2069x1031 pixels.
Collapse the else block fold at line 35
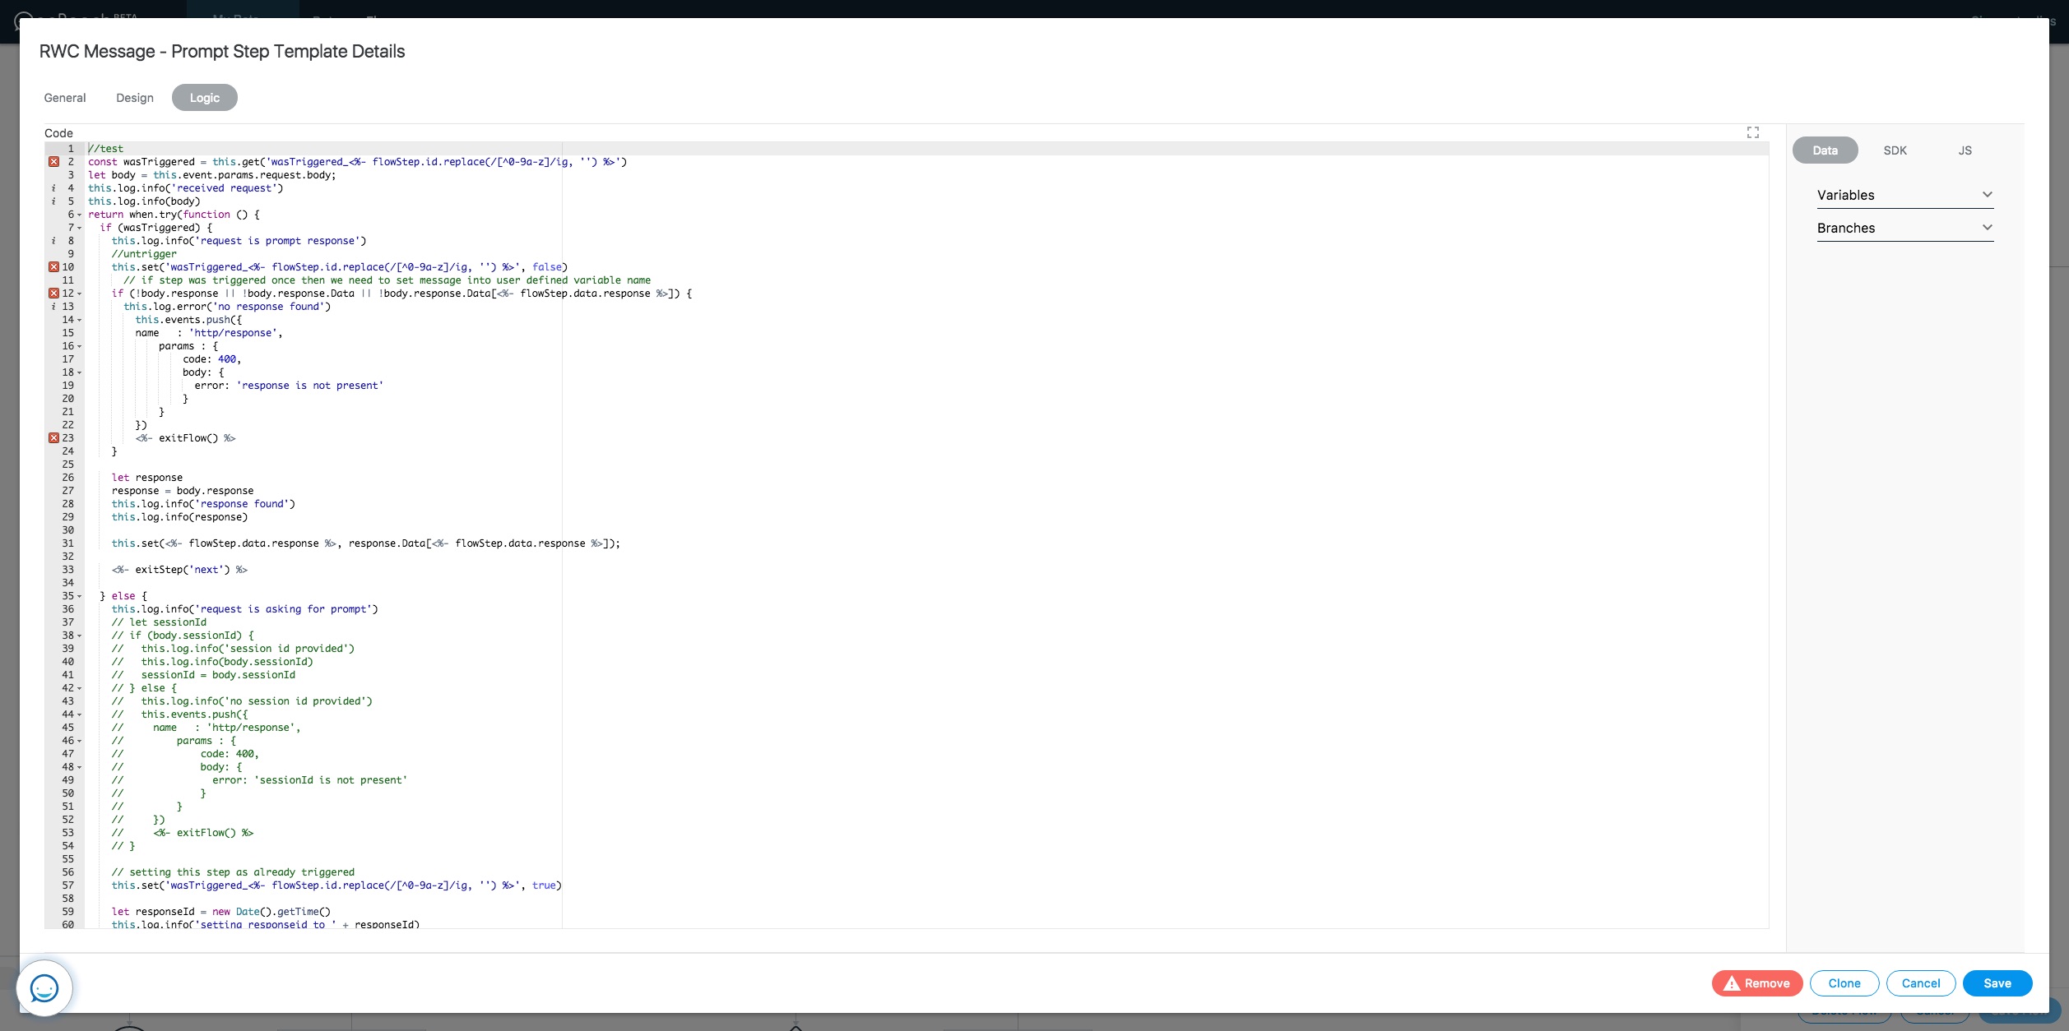(80, 597)
